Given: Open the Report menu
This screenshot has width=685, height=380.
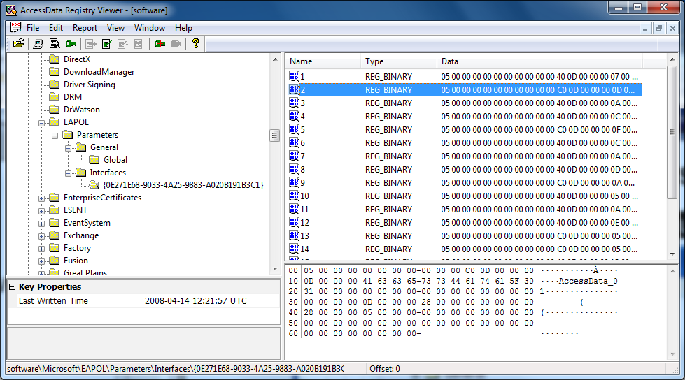Looking at the screenshot, I should 85,28.
